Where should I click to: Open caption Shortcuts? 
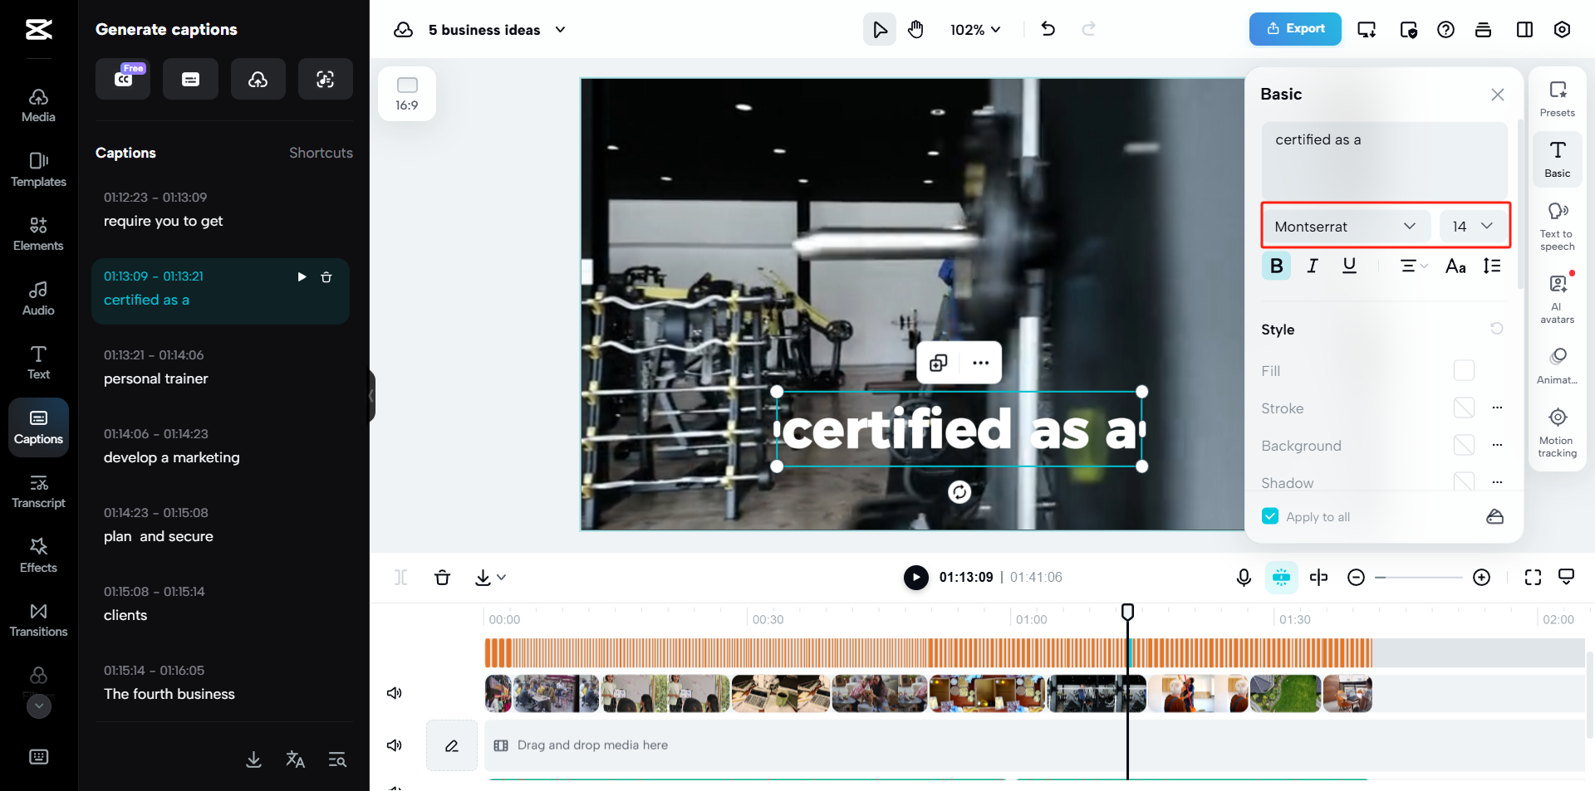[x=321, y=153]
